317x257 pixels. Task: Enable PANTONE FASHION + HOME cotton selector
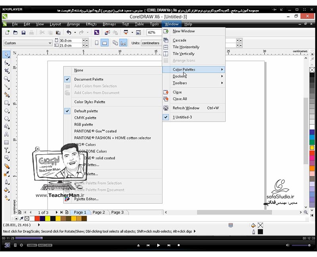(x=113, y=138)
